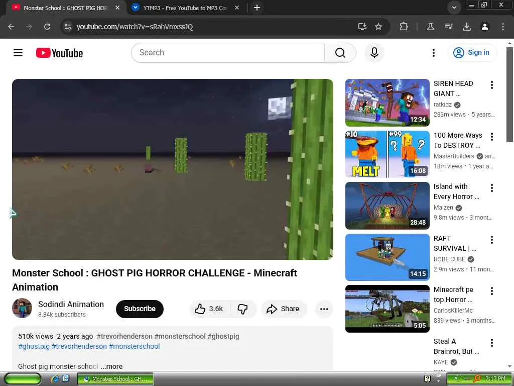Open options for RAFT SURVIVAL video

coord(492,240)
